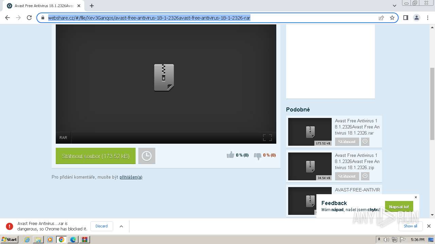This screenshot has width=435, height=244.
Task: Open the 34.54 kB zip similar-file thumbnail
Action: (310, 166)
